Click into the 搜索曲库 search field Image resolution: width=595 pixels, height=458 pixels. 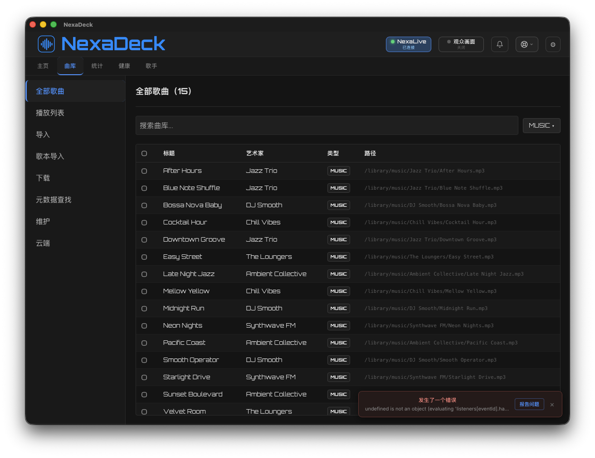[327, 125]
